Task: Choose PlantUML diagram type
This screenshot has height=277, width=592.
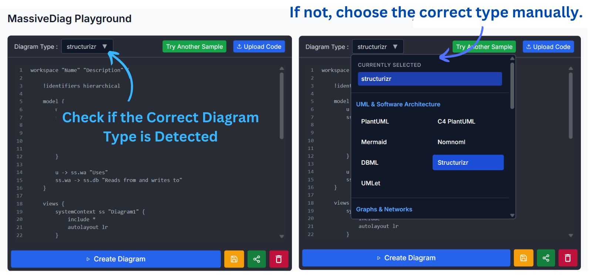Action: coord(375,122)
